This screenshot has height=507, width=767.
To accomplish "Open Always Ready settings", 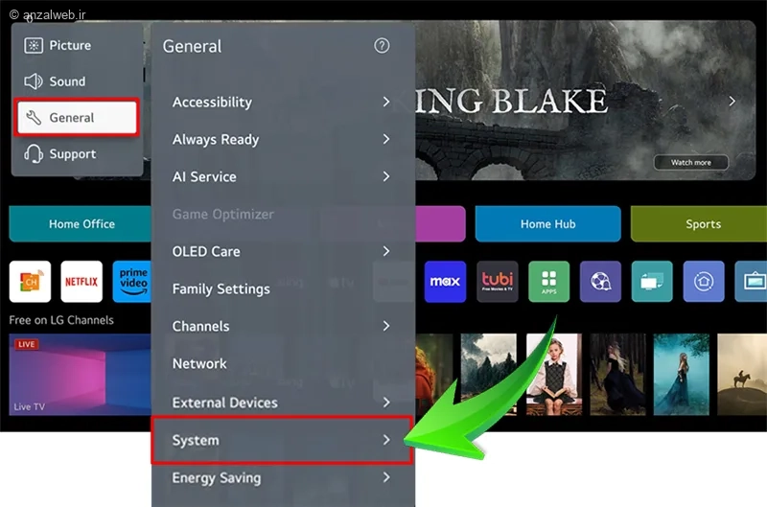I will 282,139.
